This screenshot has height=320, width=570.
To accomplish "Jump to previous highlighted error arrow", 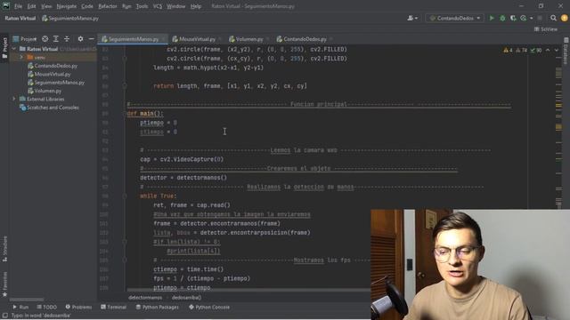I will click(548, 50).
